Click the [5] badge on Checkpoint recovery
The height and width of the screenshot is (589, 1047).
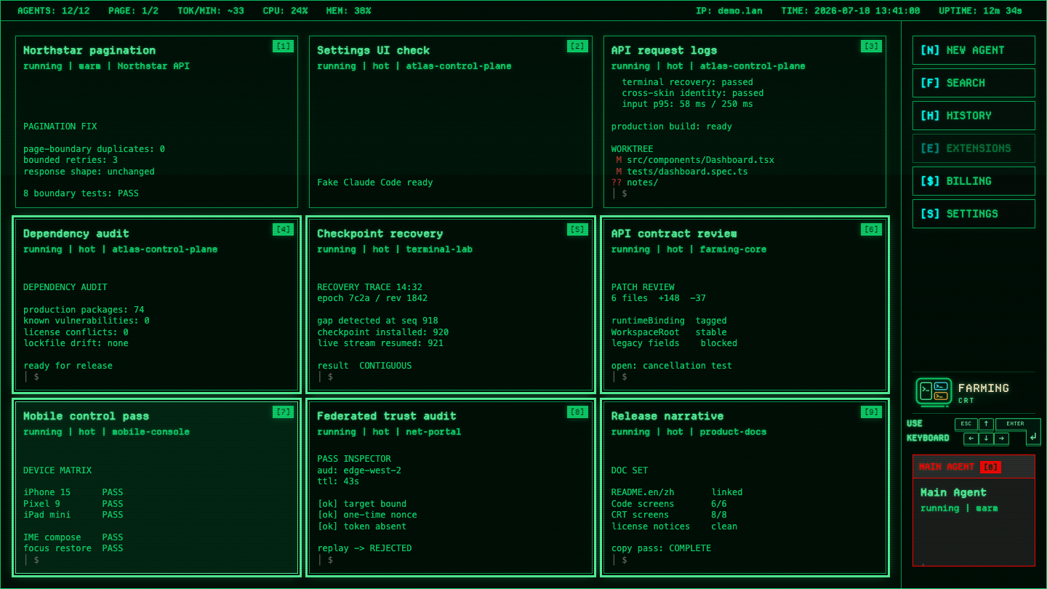577,230
